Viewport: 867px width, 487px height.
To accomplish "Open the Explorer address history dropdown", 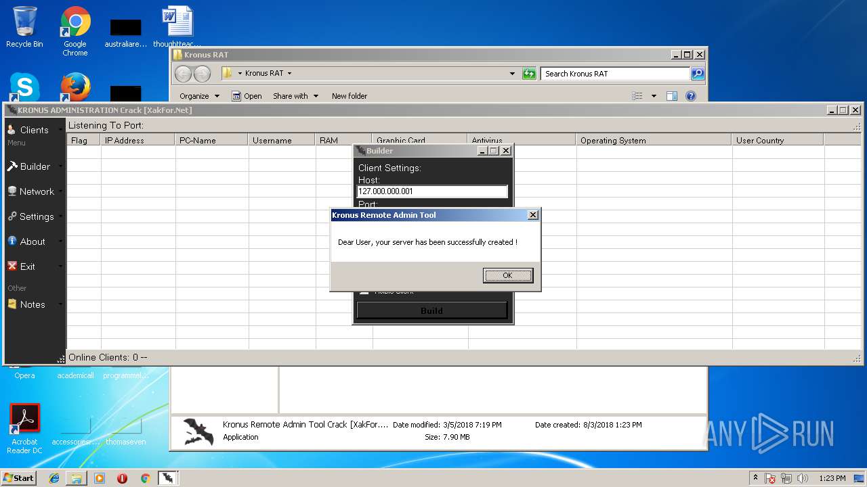I will (x=512, y=73).
